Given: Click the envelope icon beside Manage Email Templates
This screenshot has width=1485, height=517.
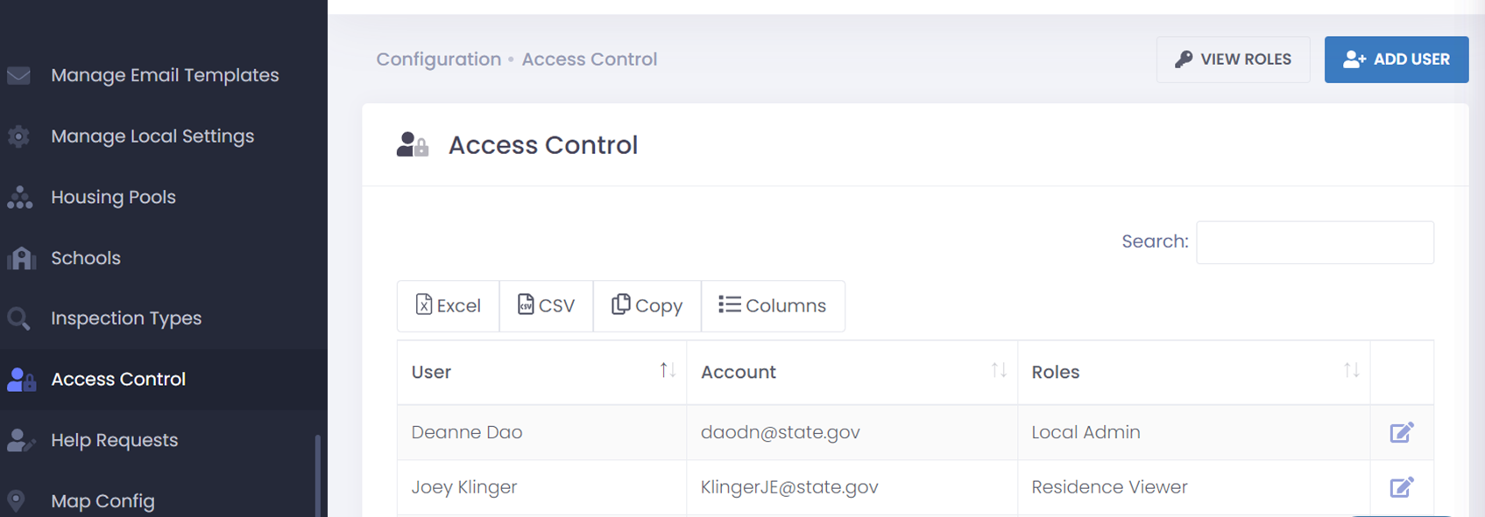Looking at the screenshot, I should pyautogui.click(x=18, y=75).
